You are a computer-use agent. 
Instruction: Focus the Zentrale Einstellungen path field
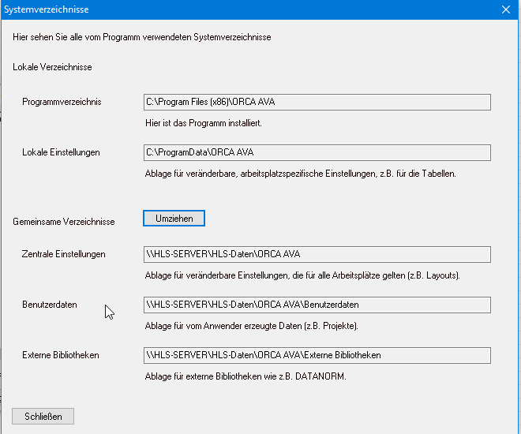pyautogui.click(x=317, y=254)
